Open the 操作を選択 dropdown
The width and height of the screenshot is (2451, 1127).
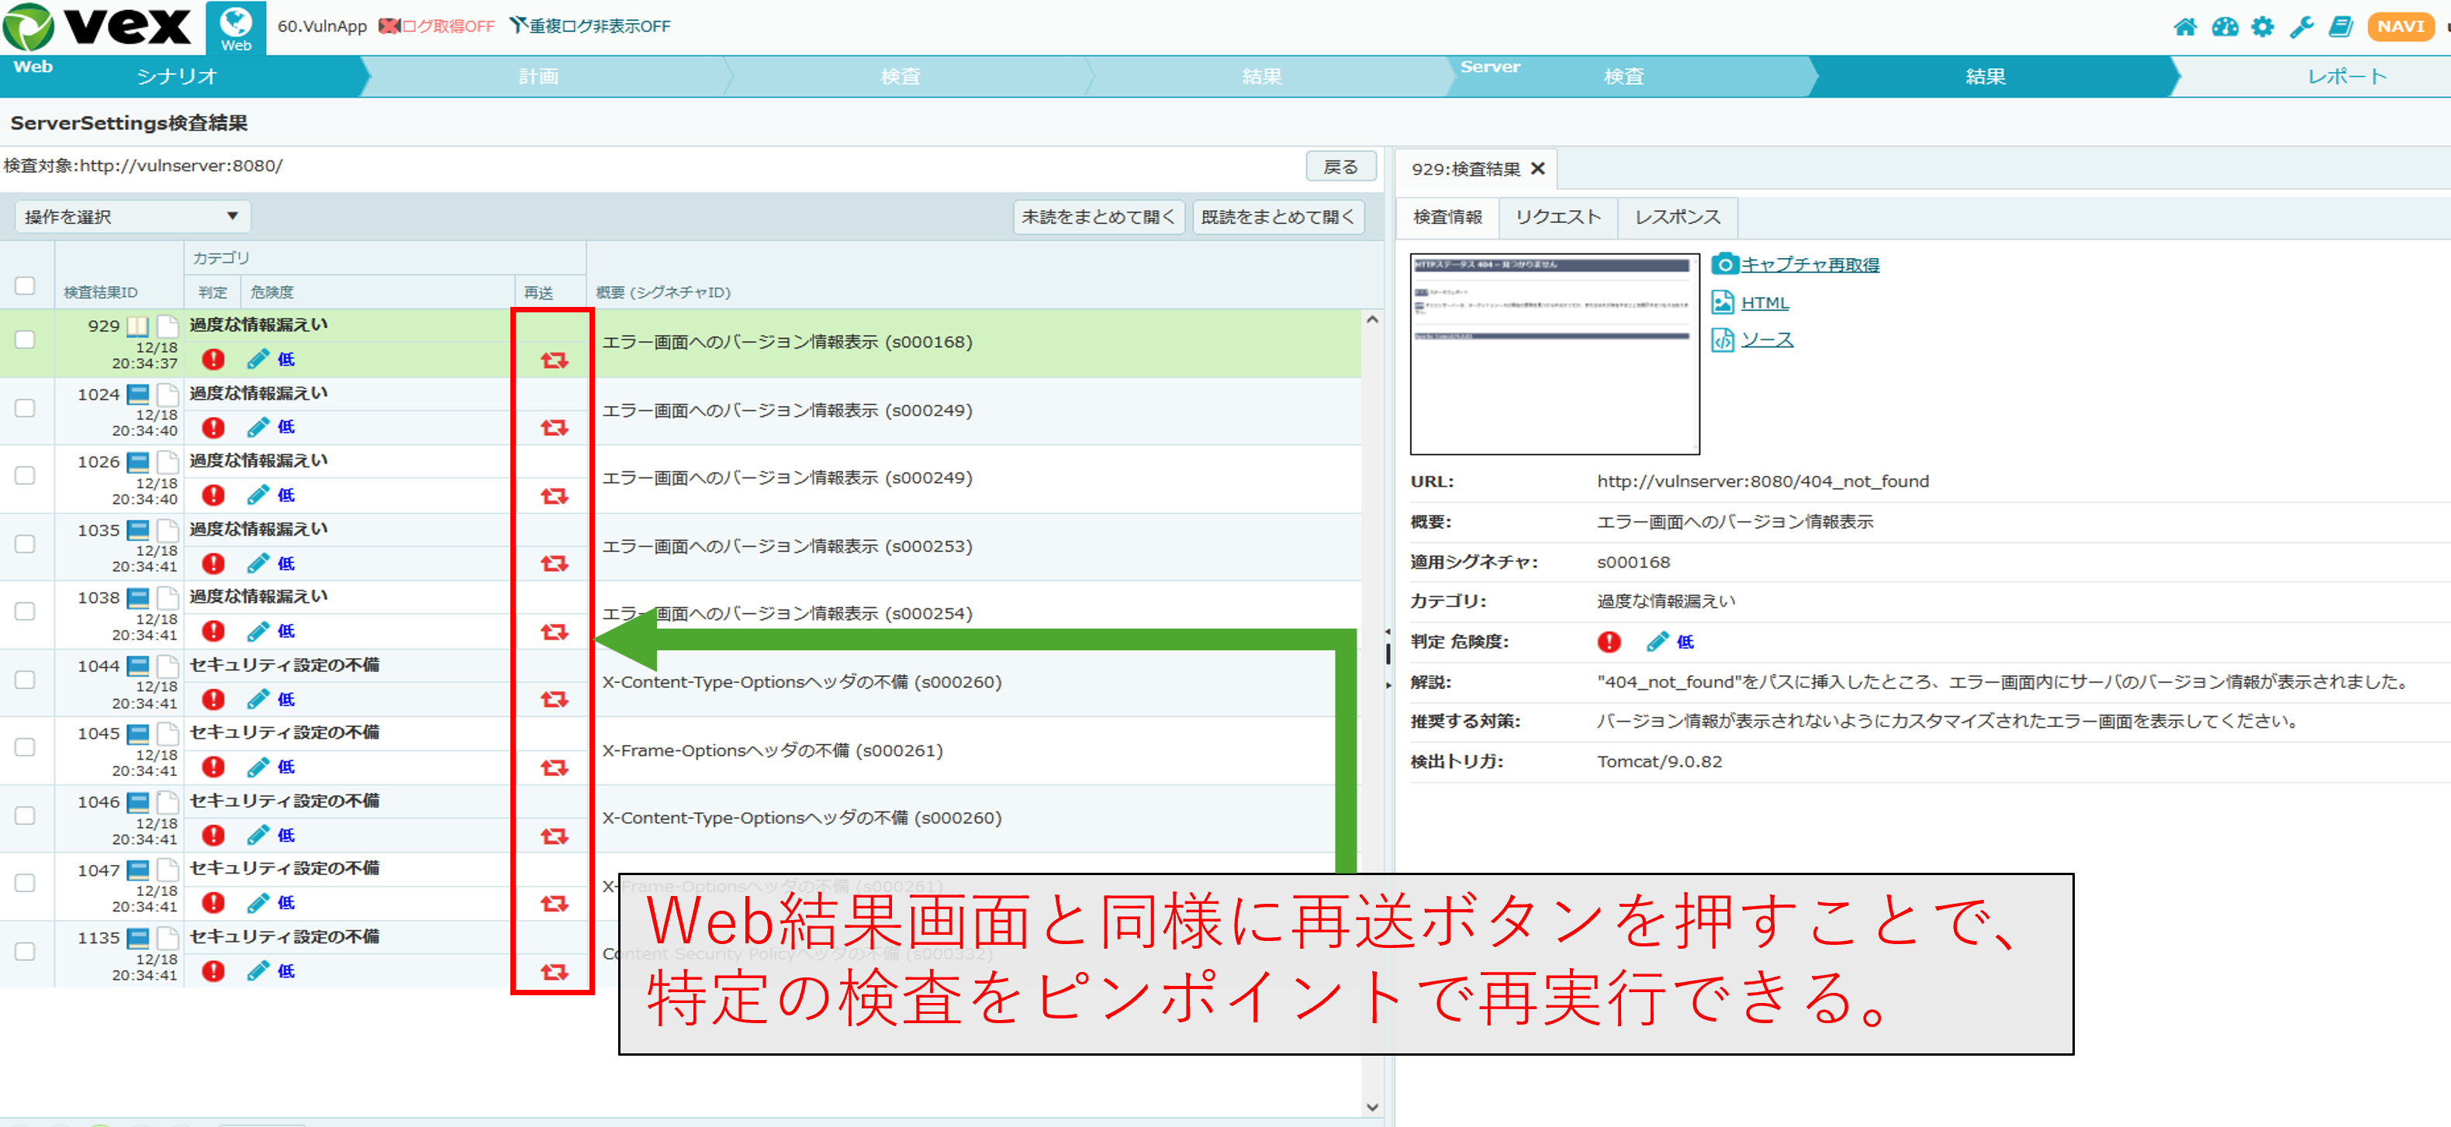(x=131, y=216)
